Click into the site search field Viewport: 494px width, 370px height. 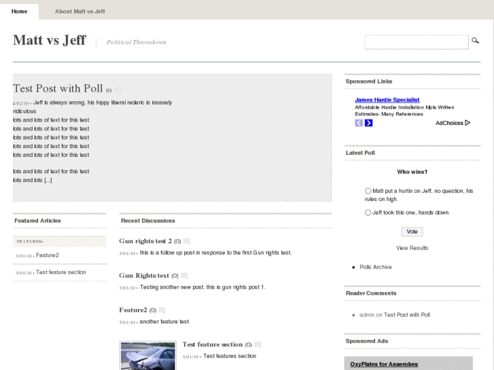point(417,42)
